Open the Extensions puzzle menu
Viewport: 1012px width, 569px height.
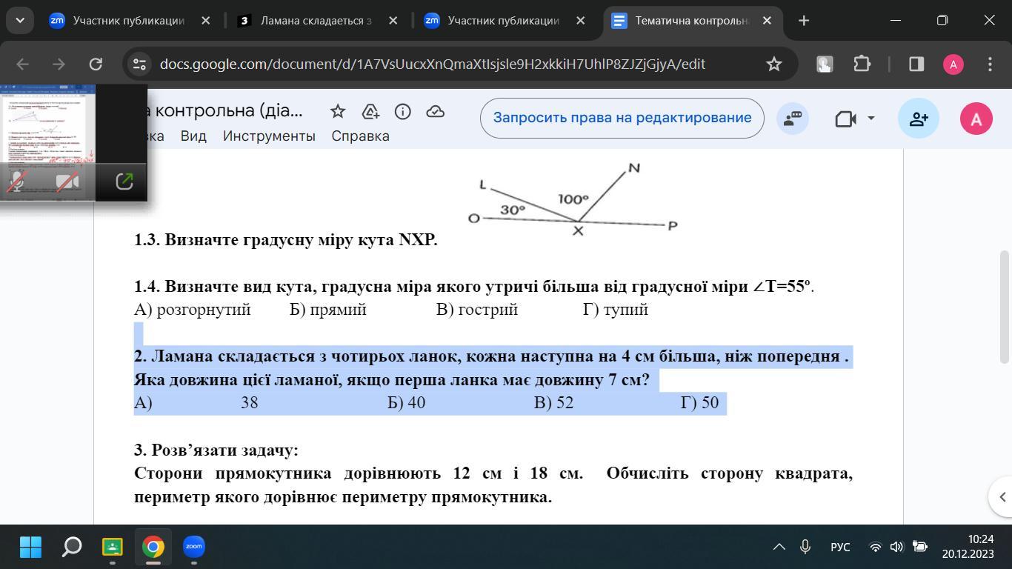tap(862, 64)
